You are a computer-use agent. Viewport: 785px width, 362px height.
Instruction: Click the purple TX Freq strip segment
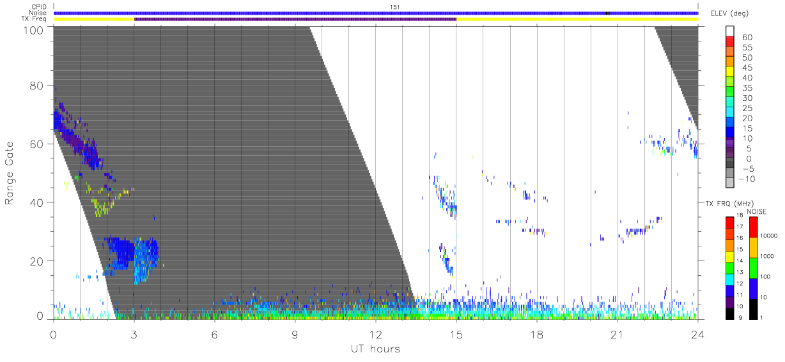295,19
